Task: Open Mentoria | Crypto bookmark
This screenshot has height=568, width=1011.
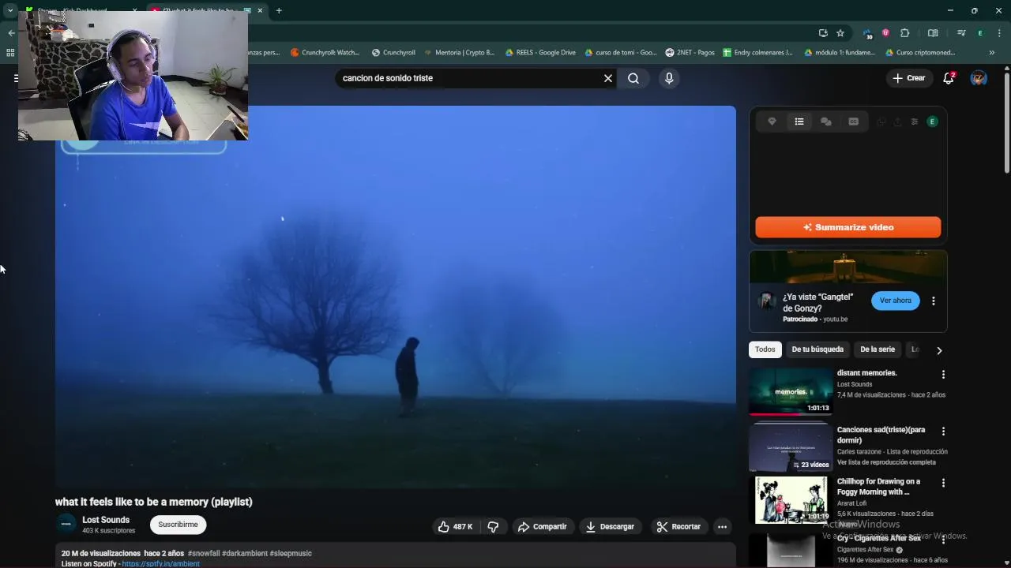Action: point(459,53)
